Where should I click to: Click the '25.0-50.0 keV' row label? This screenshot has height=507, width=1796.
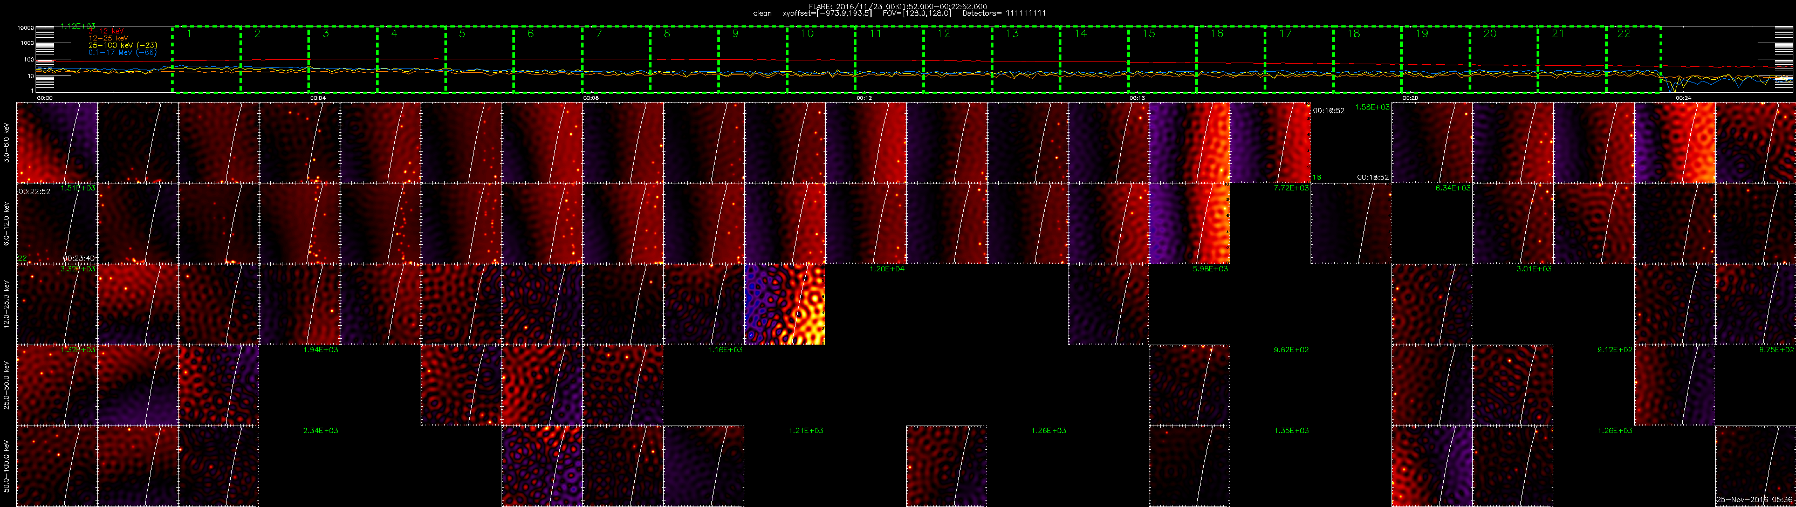tap(6, 385)
